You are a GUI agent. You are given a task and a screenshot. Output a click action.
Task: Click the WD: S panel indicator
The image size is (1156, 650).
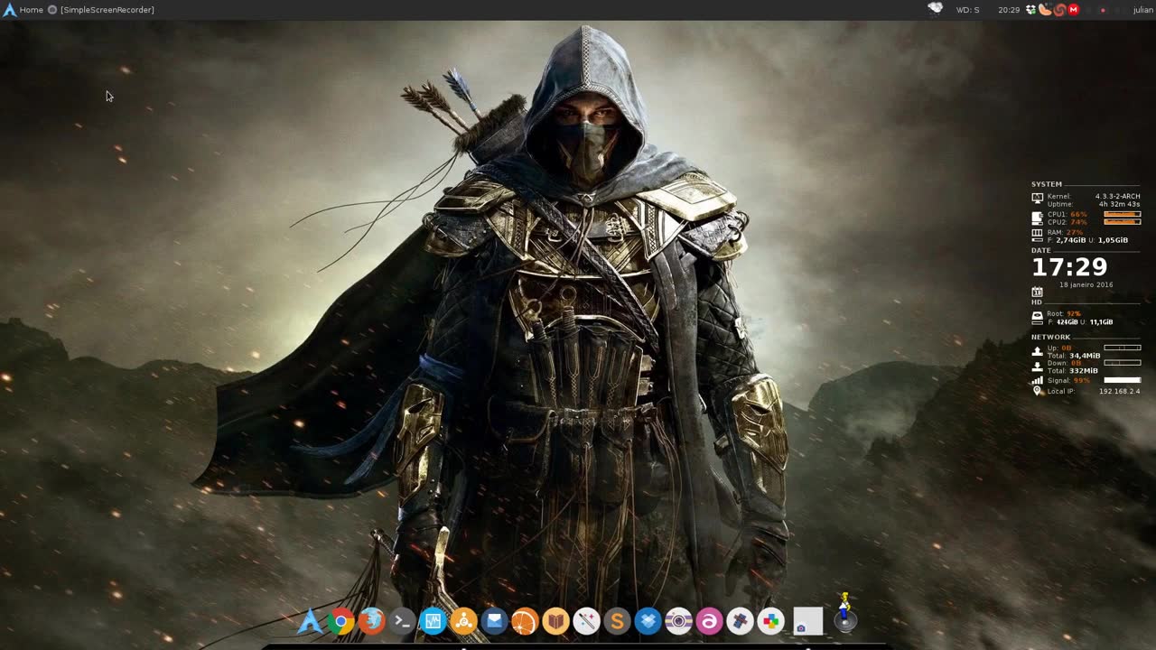pos(968,10)
